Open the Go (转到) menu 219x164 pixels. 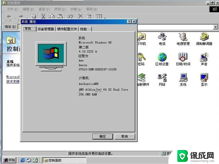click(60, 9)
